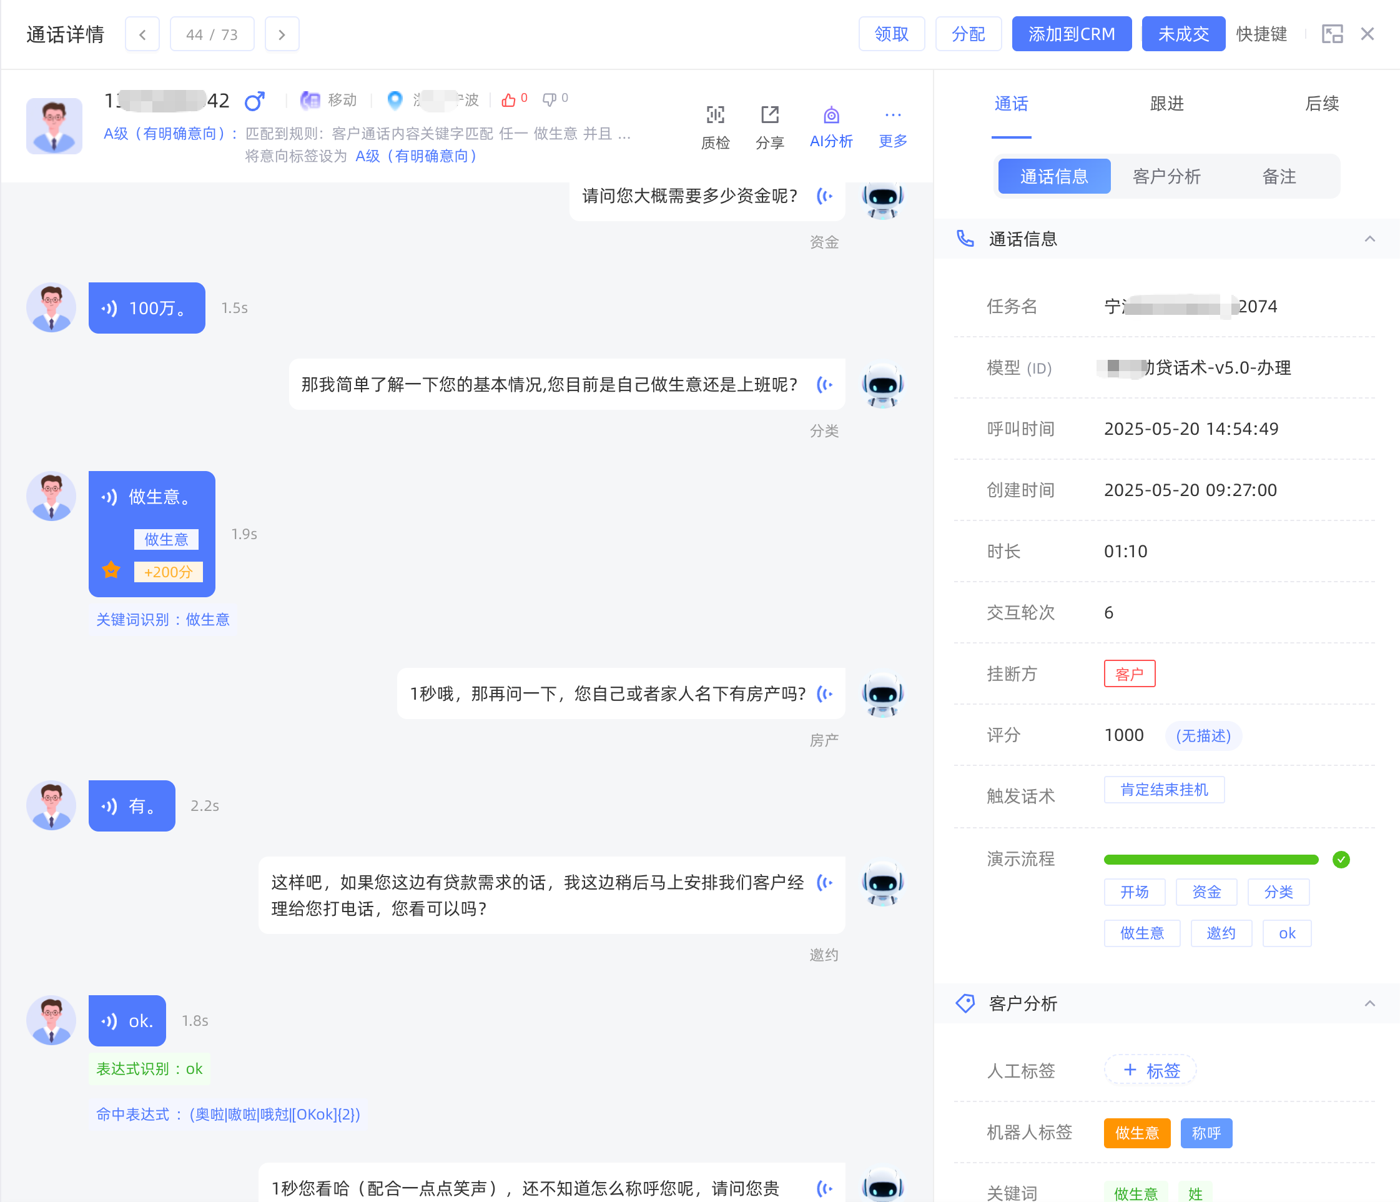Go to next call record arrow
The width and height of the screenshot is (1400, 1202).
[x=282, y=34]
